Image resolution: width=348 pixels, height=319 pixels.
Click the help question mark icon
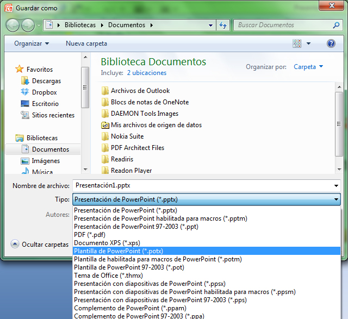331,43
